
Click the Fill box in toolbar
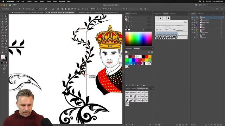pyautogui.click(x=3, y=57)
